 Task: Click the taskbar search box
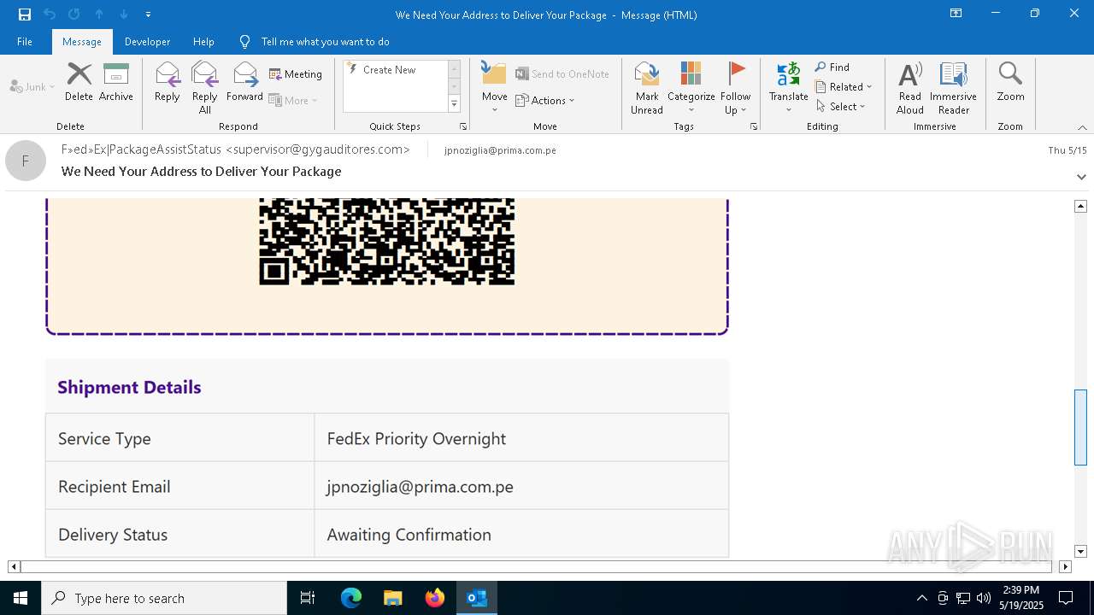tap(164, 598)
